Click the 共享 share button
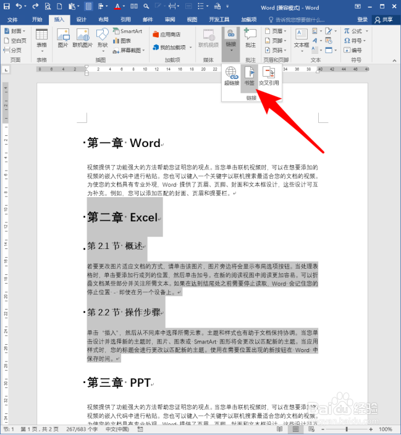Viewport: 401px width, 435px height. tap(384, 19)
